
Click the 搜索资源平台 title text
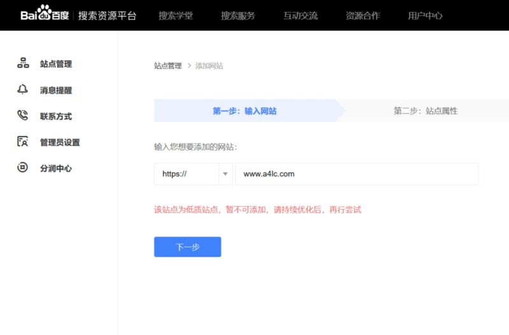(107, 15)
